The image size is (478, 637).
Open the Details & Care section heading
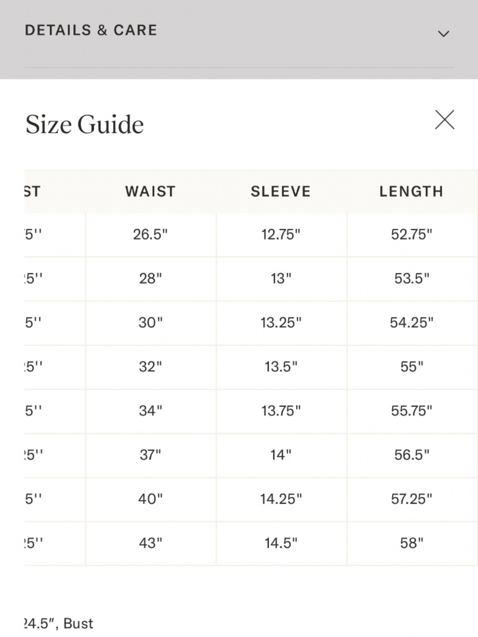click(x=91, y=30)
